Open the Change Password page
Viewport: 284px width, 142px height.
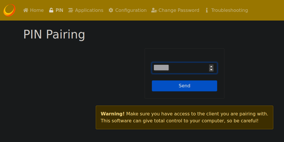point(175,10)
